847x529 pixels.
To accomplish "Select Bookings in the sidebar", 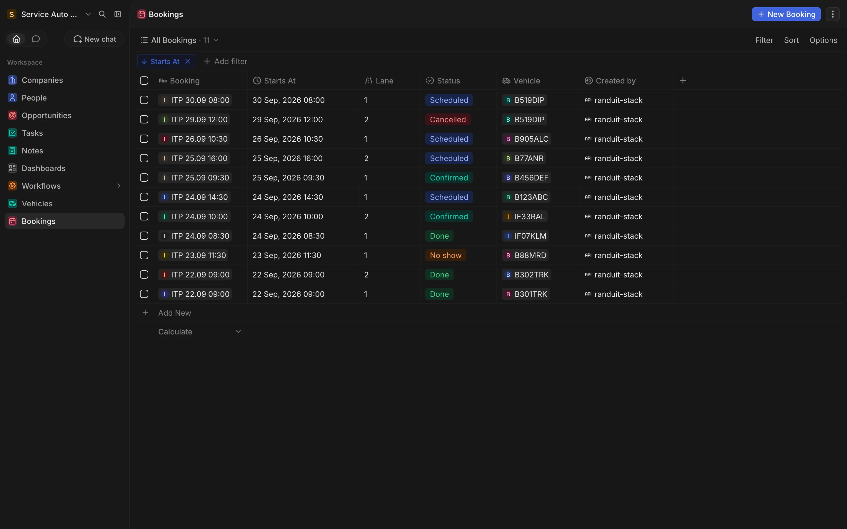I will [x=65, y=221].
